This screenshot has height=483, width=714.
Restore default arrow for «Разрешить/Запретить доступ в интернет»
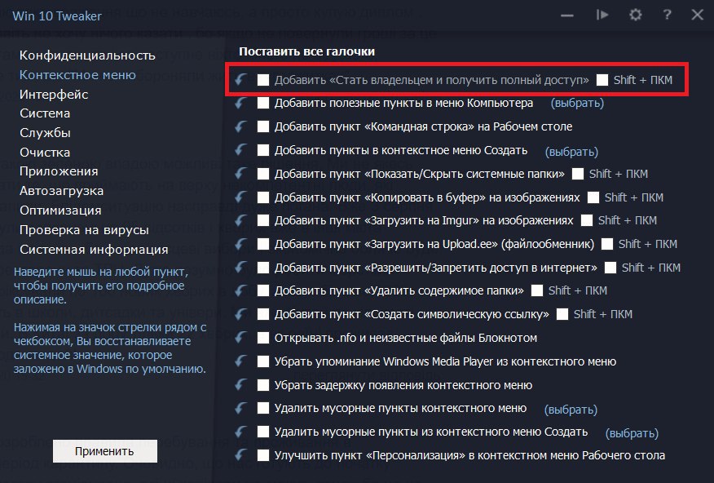(x=241, y=267)
